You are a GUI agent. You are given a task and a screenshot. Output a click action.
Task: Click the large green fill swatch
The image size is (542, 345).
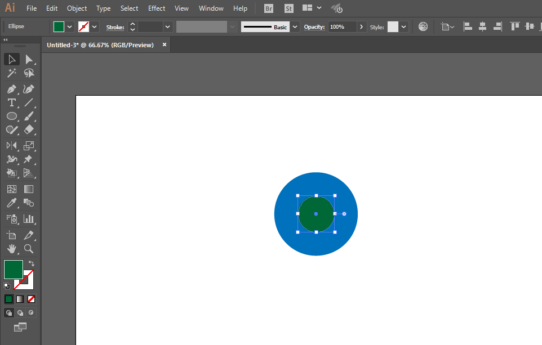pos(14,270)
